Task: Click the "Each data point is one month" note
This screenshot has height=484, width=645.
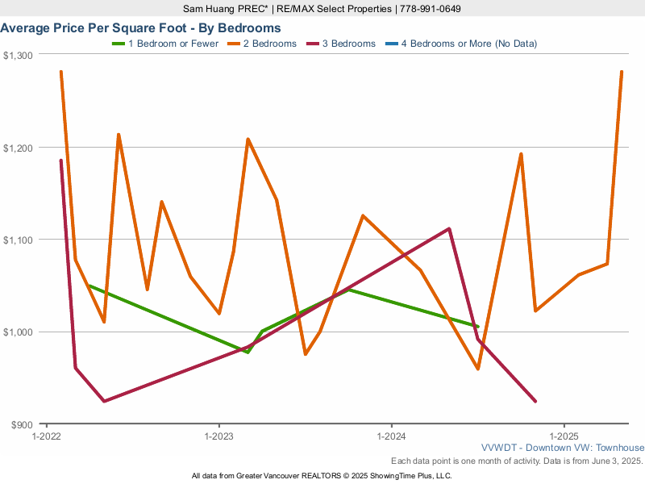Action: click(516, 461)
